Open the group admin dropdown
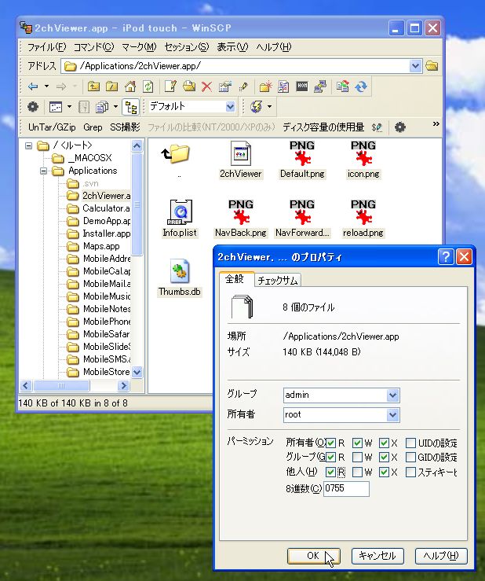 [x=393, y=395]
